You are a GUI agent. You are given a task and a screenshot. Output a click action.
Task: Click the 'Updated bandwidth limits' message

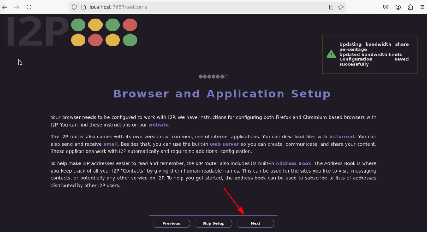tap(371, 54)
